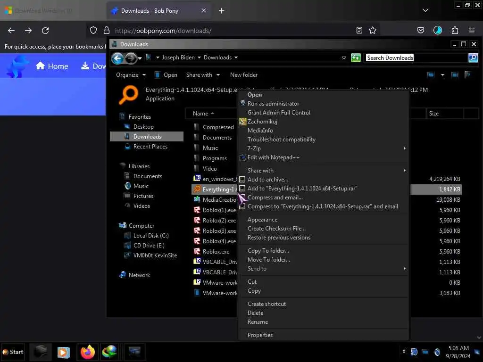The width and height of the screenshot is (483, 362).
Task: Toggle Firefox reader view icon
Action: pos(359,30)
